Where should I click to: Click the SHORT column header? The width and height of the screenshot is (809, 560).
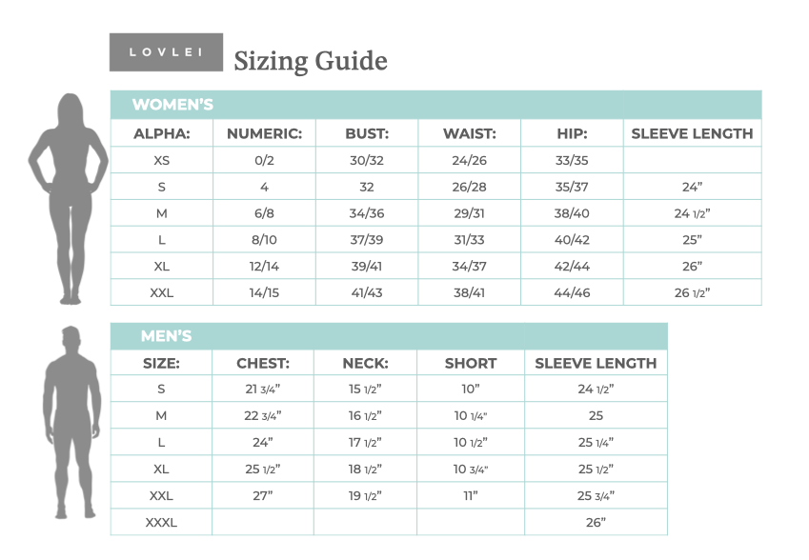pyautogui.click(x=471, y=363)
